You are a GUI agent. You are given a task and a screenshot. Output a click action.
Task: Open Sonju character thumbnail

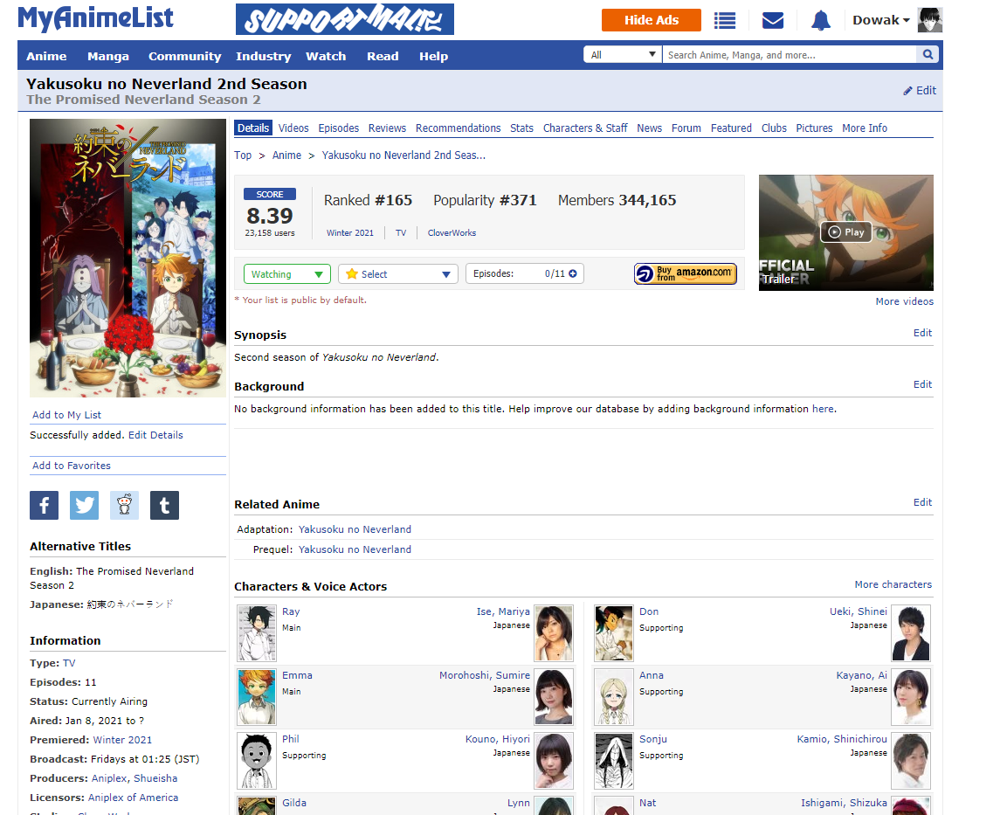(614, 761)
